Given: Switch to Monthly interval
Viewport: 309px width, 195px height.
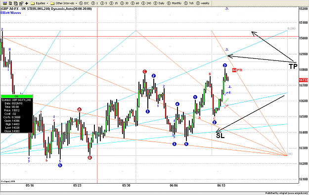Looking at the screenshot, I should click(174, 3).
